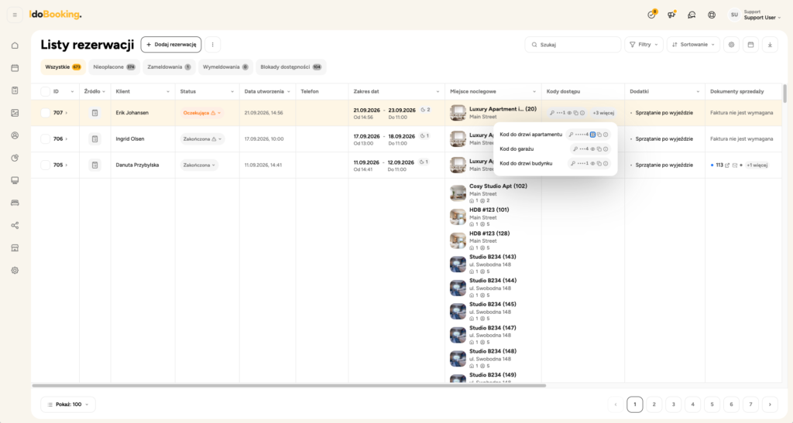
Task: Open the chat messages icon in header
Action: click(x=692, y=15)
